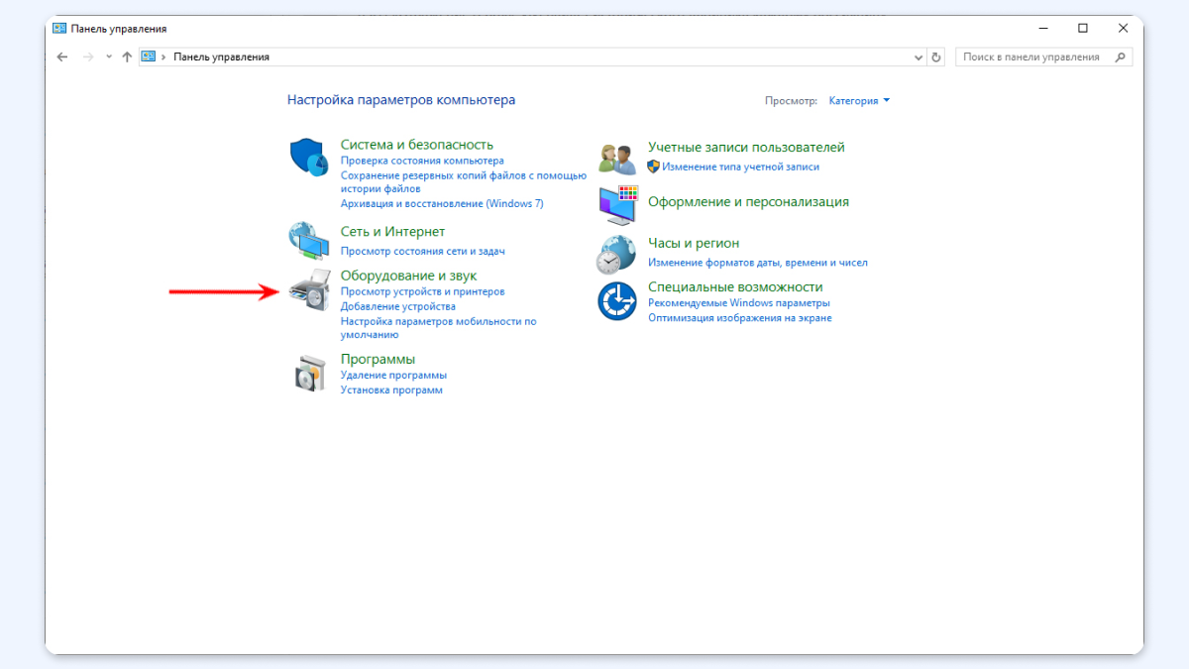Go up one level with up arrow
1189x669 pixels.
tap(127, 57)
